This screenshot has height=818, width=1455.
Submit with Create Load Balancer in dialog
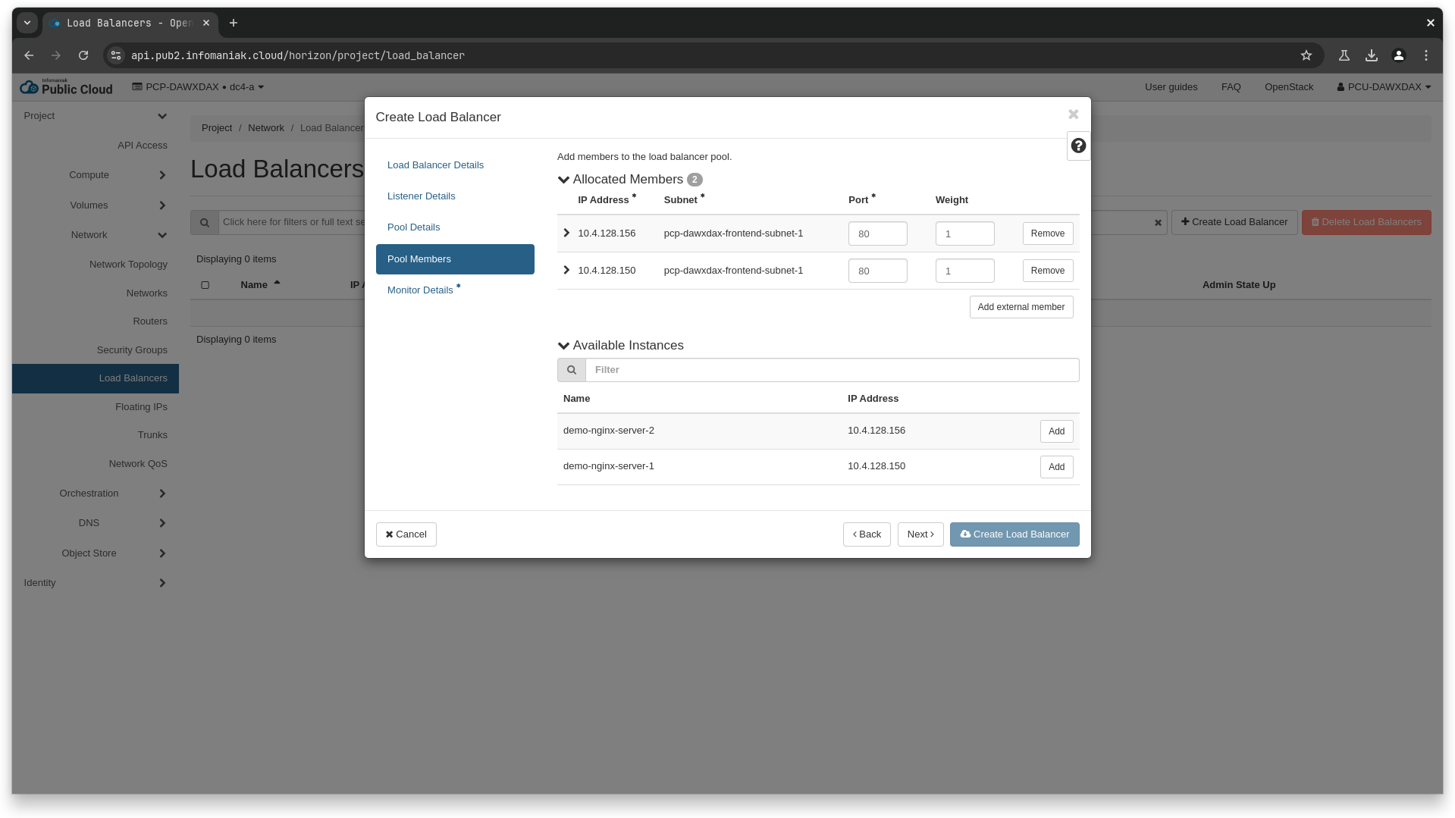[1014, 534]
